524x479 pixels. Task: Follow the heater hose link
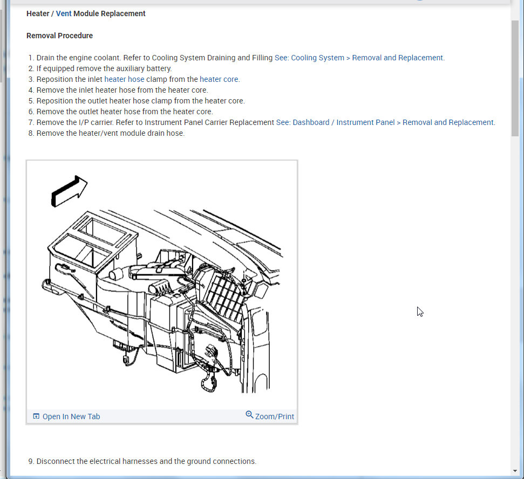(x=124, y=79)
